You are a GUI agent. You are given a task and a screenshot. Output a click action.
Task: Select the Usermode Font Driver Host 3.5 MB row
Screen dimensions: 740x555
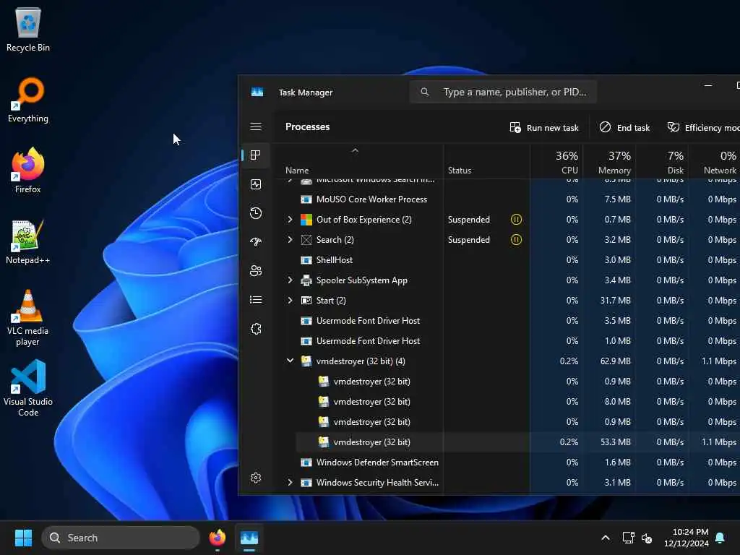[508, 321]
